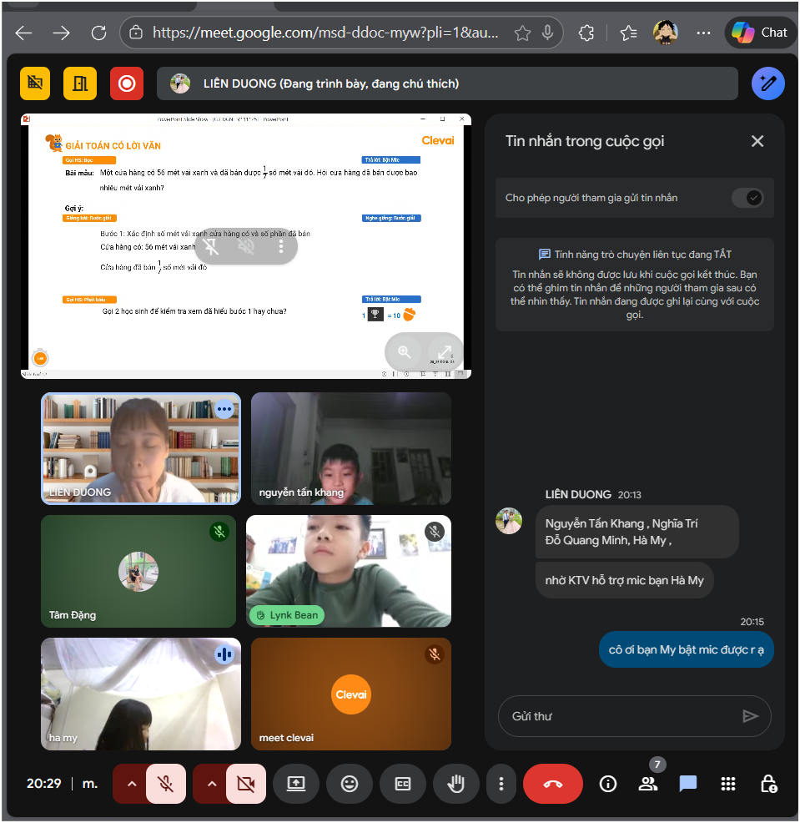Click the audio indicator on ha my tile
Viewport: 800px width, 823px height.
click(x=224, y=654)
